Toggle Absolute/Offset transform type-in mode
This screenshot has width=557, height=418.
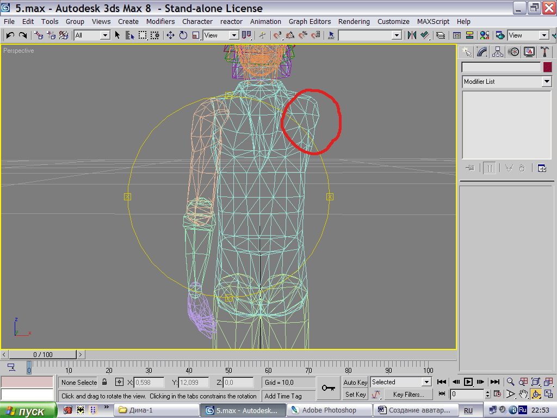119,382
